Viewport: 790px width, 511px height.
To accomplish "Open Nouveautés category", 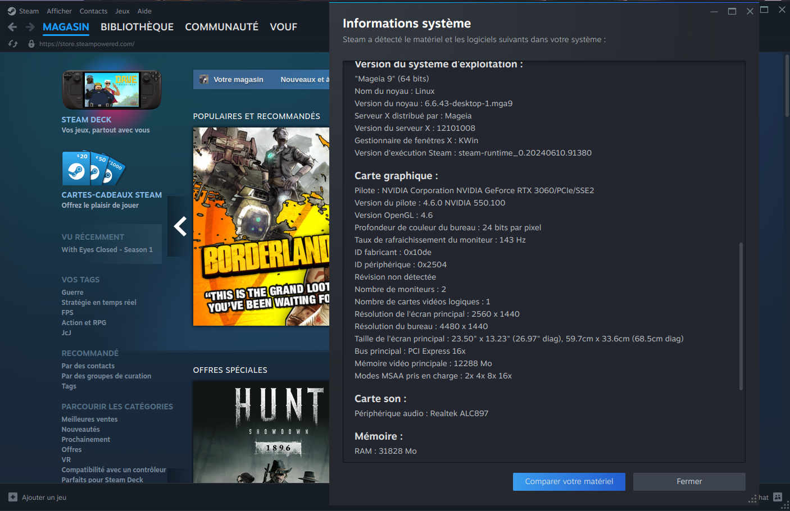I will click(81, 430).
